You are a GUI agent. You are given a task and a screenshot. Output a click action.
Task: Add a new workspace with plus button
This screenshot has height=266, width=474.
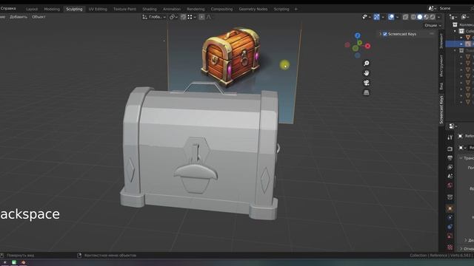click(x=296, y=9)
